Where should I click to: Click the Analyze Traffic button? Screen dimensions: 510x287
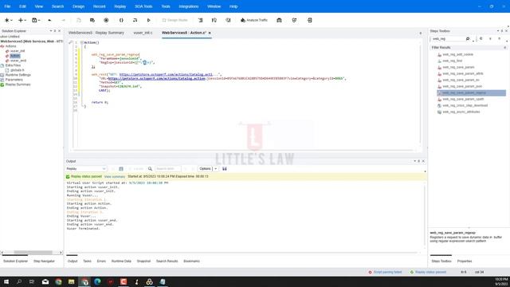pos(253,20)
